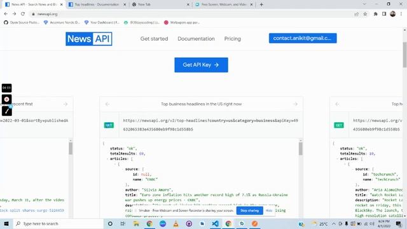Switch to Visual Studio Code on the taskbar
Image resolution: width=407 pixels, height=229 pixels.
215,223
